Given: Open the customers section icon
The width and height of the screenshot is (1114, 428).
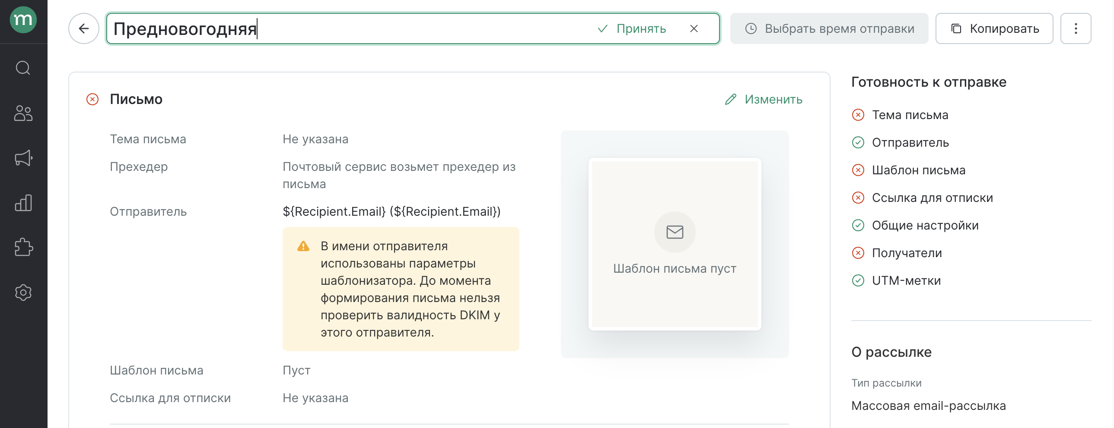Looking at the screenshot, I should 23,113.
